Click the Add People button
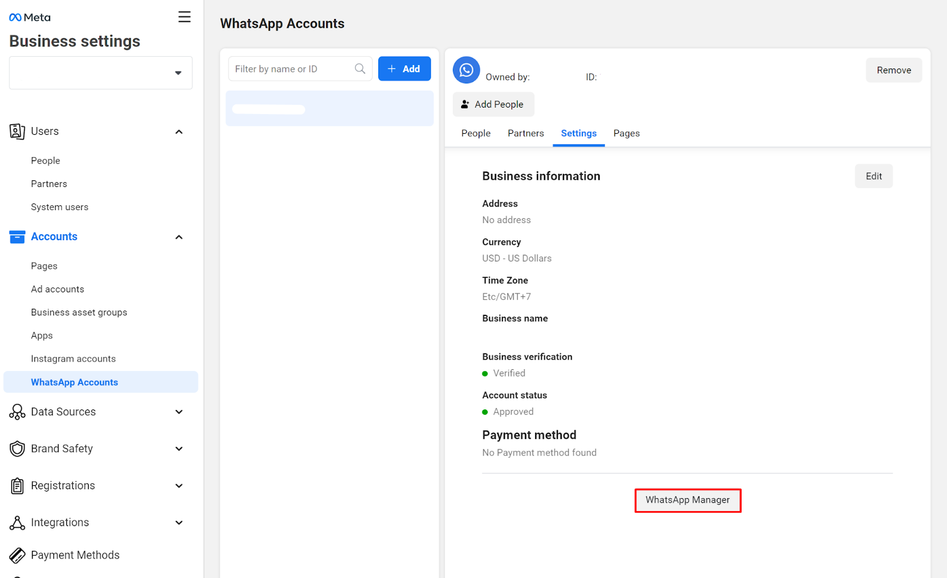This screenshot has height=578, width=947. pyautogui.click(x=494, y=104)
